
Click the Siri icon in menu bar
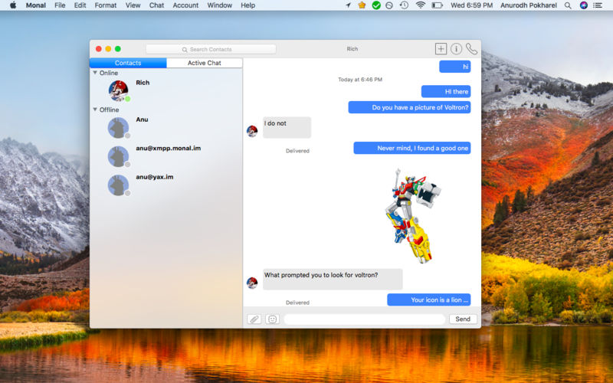(583, 5)
